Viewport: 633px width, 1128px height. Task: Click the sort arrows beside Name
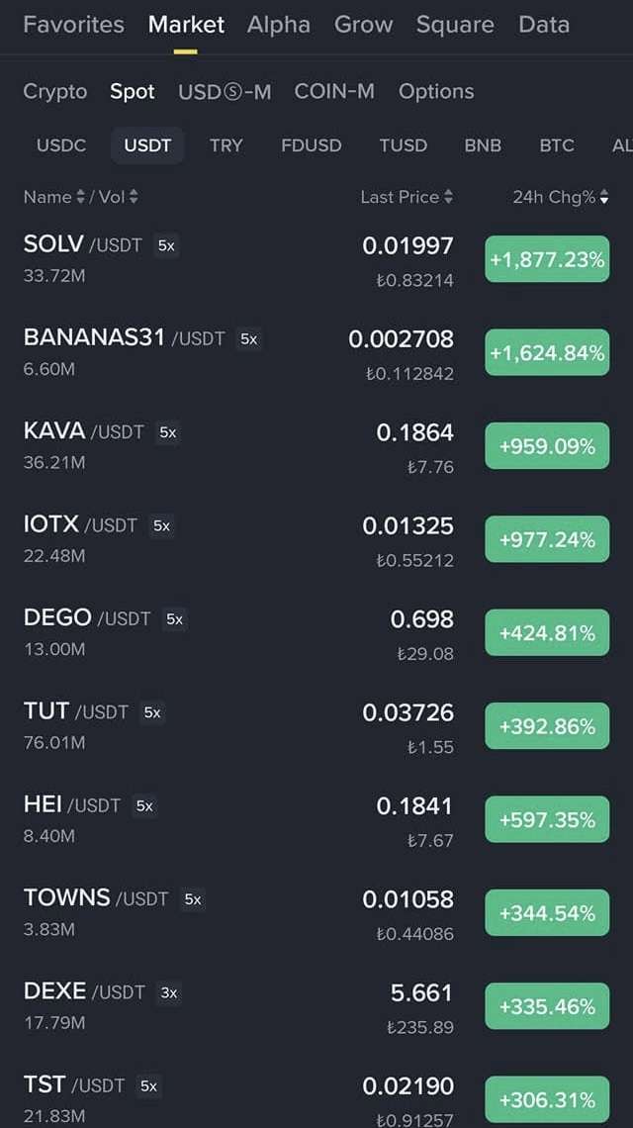[81, 197]
